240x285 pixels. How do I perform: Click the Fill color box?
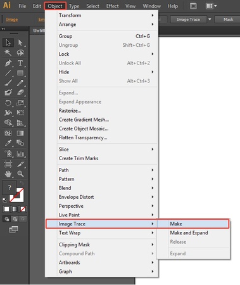[x=9, y=187]
